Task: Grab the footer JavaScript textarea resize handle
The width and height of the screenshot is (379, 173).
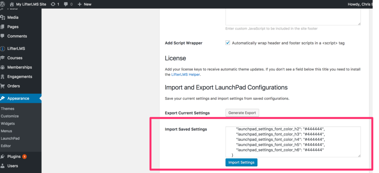Action: coord(359,24)
